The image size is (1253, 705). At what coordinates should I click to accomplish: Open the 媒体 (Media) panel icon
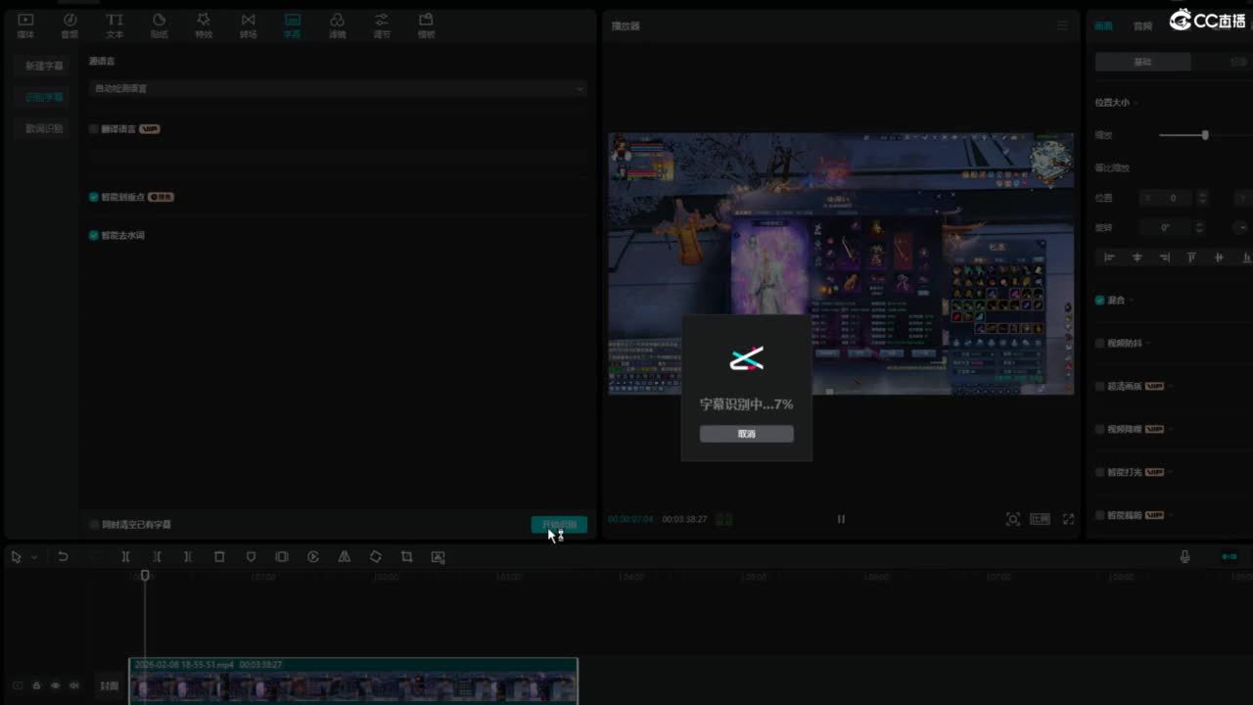[x=25, y=25]
